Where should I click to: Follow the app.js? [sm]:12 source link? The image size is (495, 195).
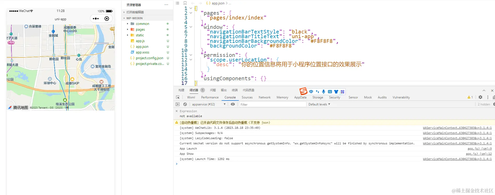click(x=479, y=154)
